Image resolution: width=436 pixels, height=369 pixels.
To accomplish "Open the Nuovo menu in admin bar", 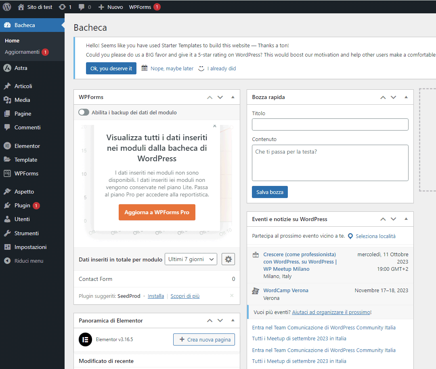I will [x=111, y=7].
